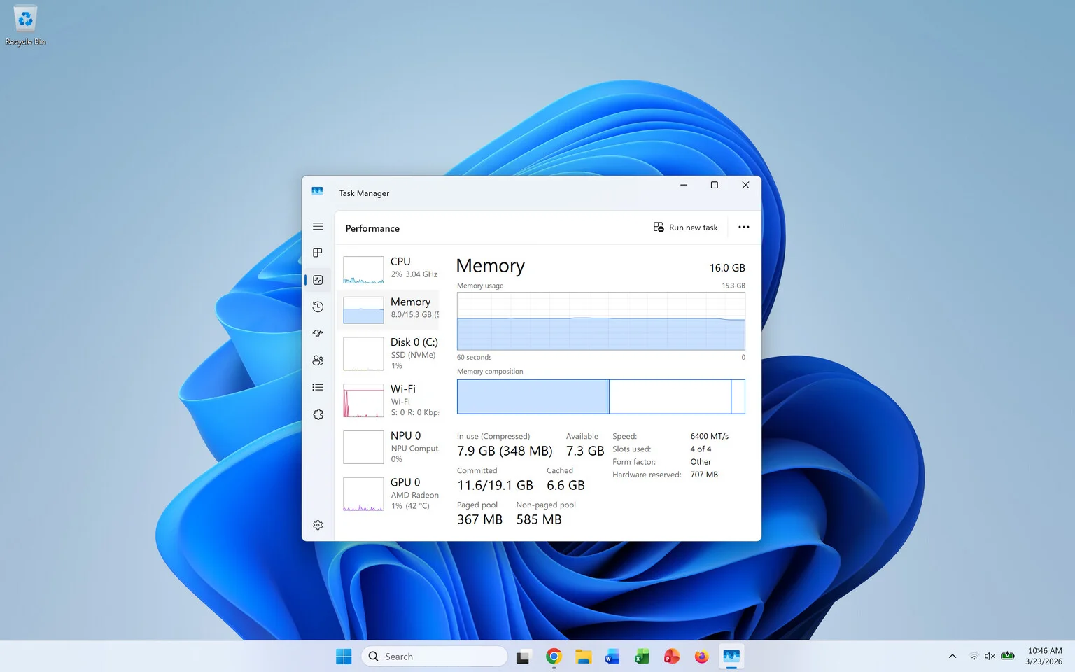The width and height of the screenshot is (1075, 672).
Task: Open the Details page
Action: (x=318, y=387)
